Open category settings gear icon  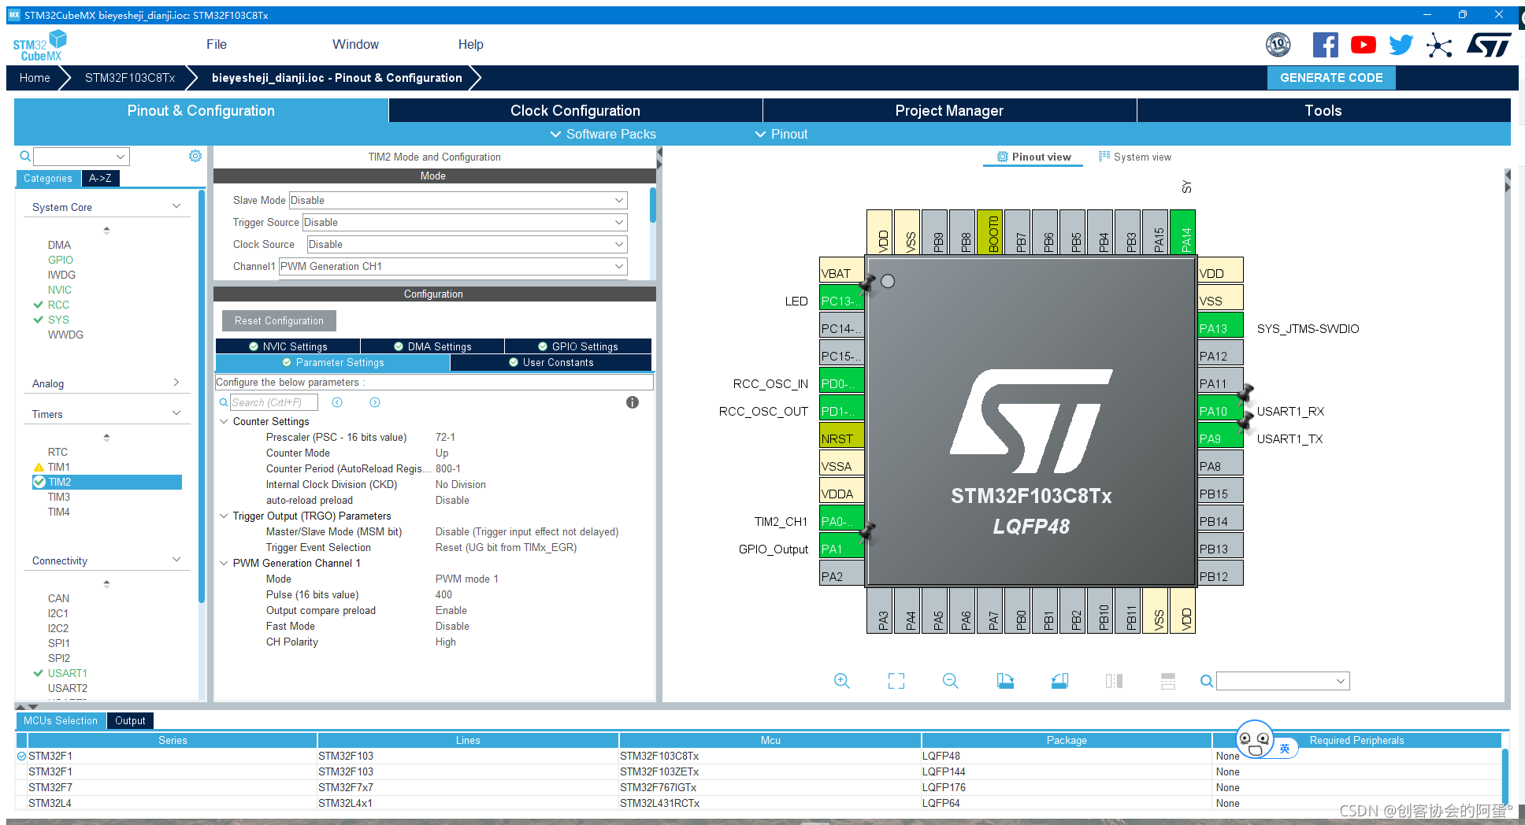point(195,156)
